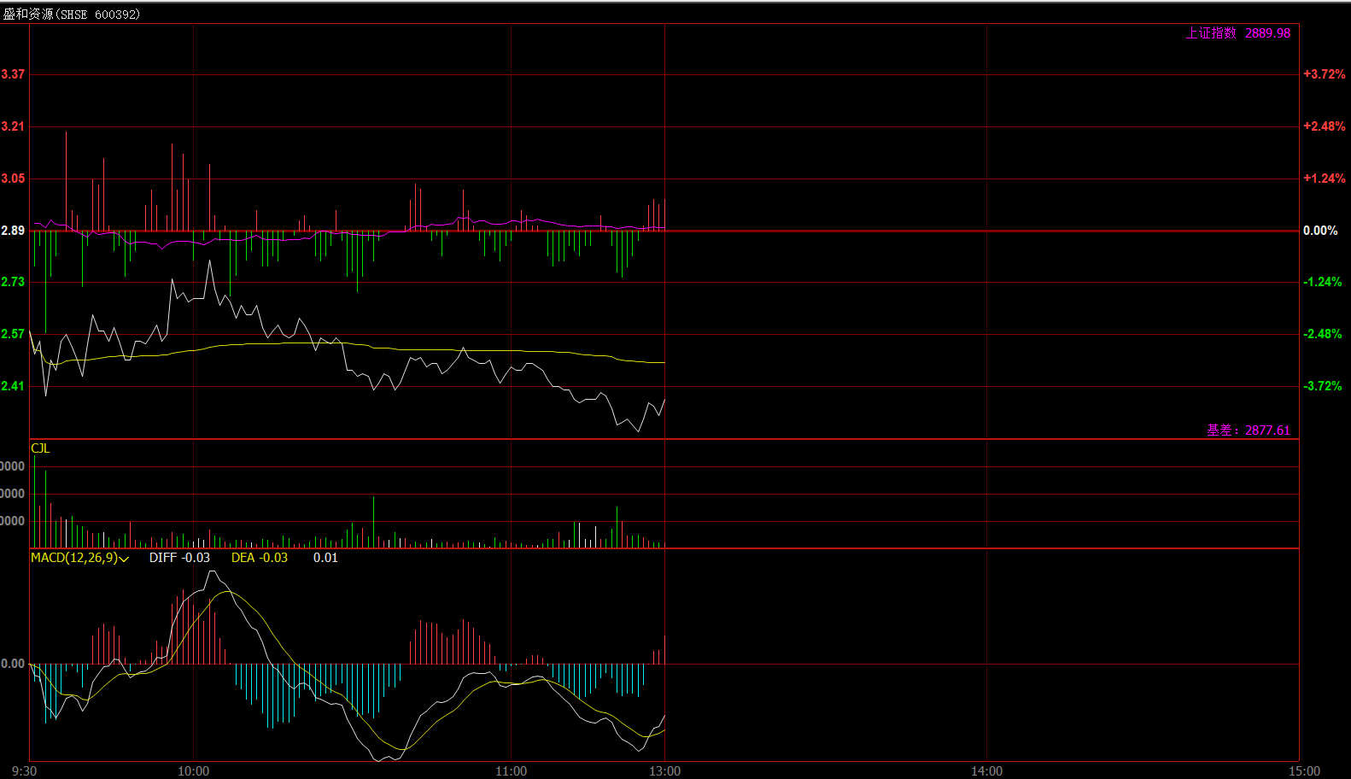Select the 0.00% percentage axis label

1320,231
